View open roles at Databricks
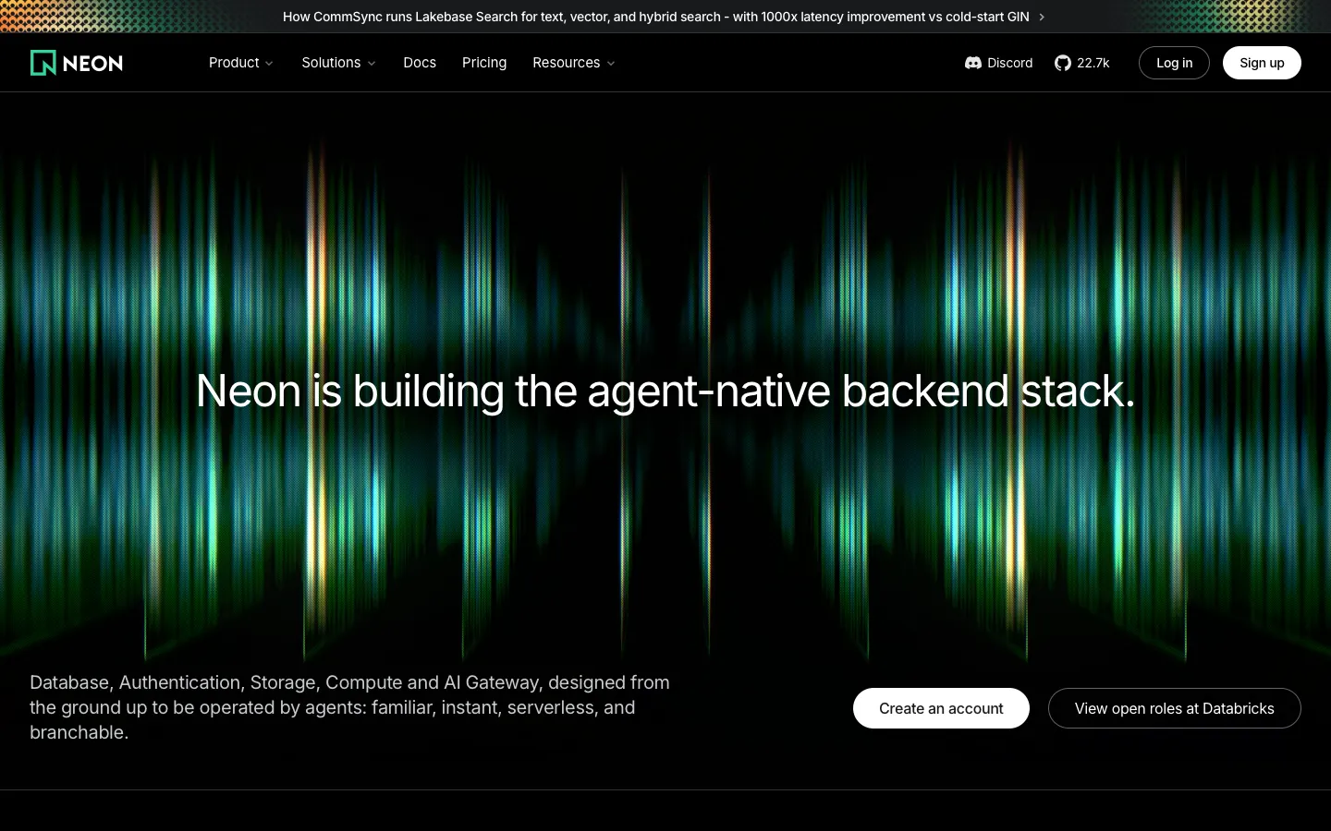 (x=1174, y=708)
